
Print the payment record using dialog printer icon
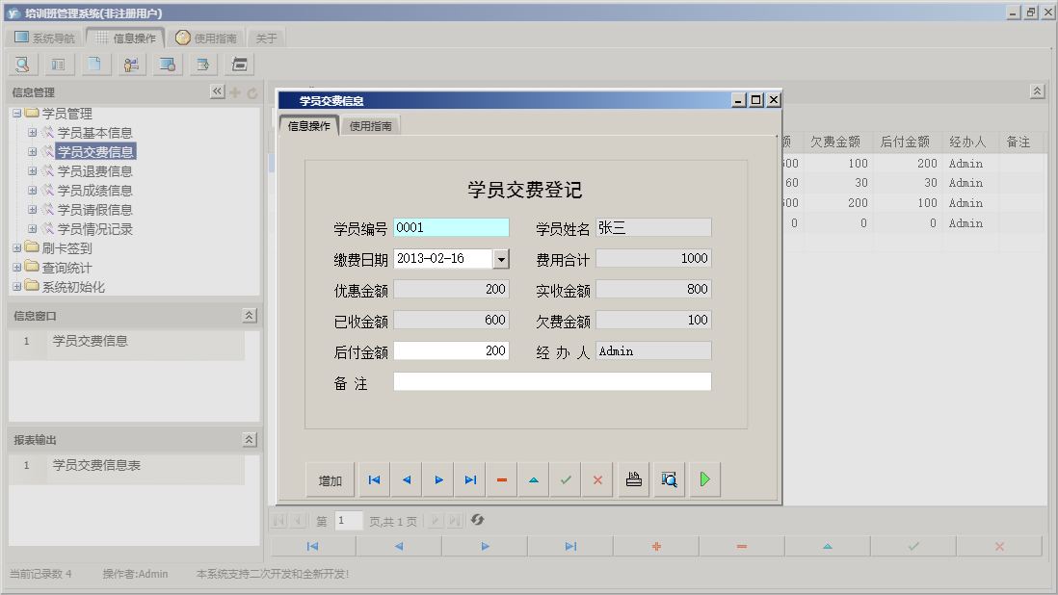click(x=632, y=479)
